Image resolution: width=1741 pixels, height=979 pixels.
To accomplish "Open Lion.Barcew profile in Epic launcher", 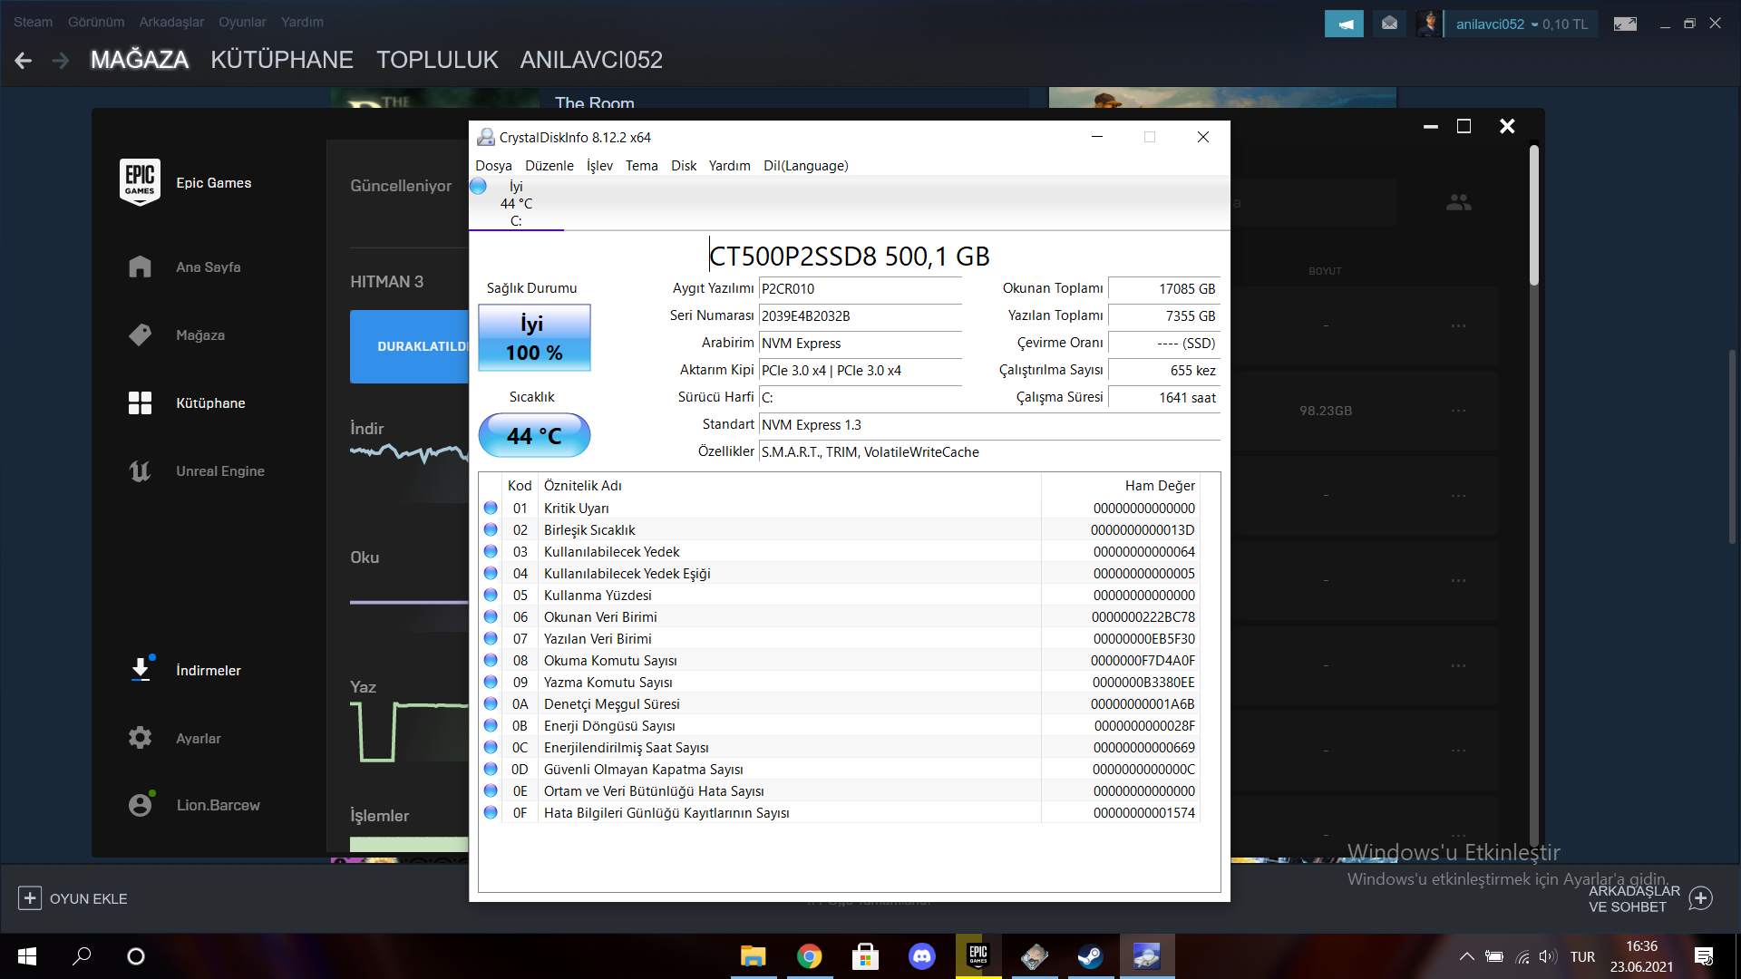I will tap(218, 805).
